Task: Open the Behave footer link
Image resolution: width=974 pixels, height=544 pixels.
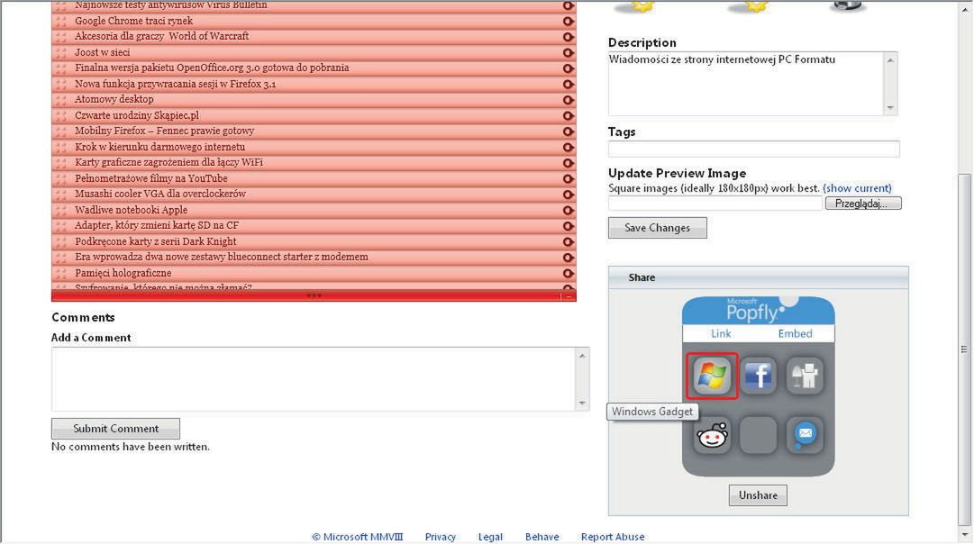Action: pos(542,537)
